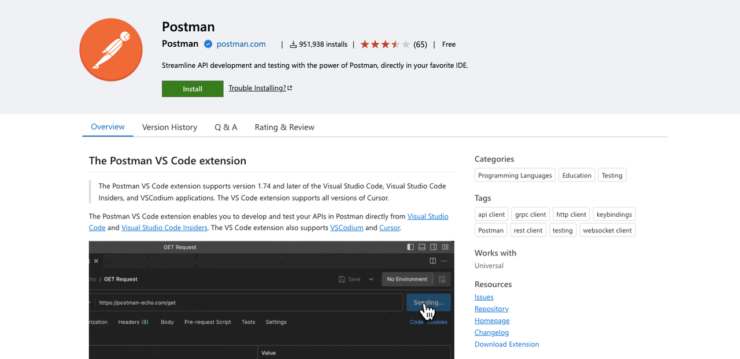Click the lowercase testing tag

[563, 230]
